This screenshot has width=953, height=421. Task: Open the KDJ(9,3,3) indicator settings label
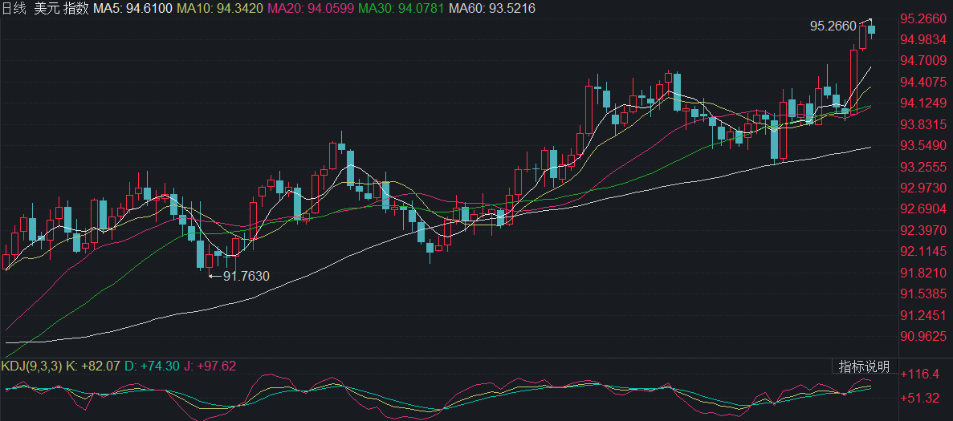[x=31, y=366]
